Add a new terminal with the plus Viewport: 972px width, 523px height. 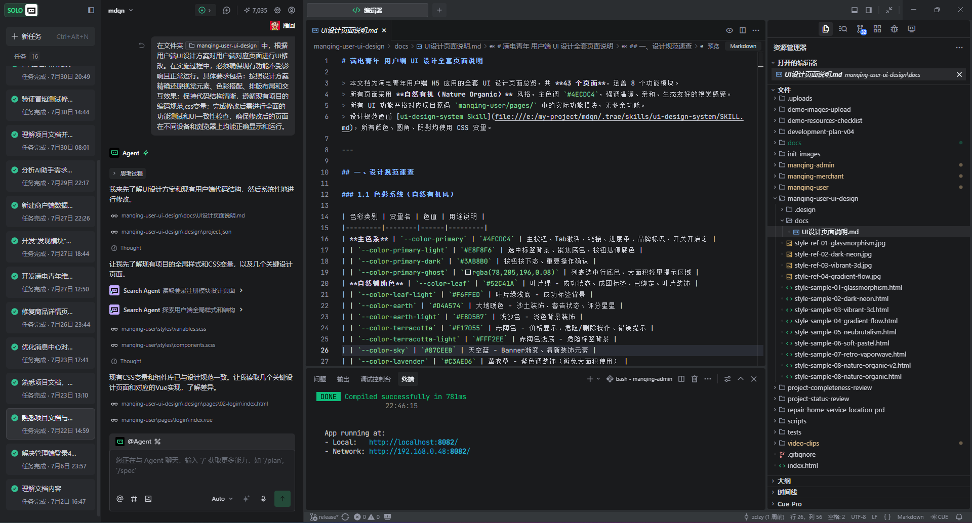point(590,379)
